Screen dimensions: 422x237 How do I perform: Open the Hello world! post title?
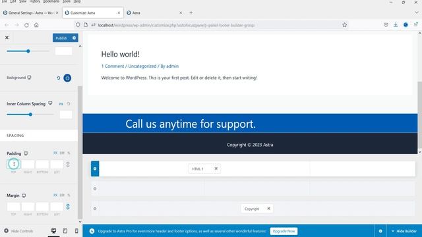coord(120,54)
